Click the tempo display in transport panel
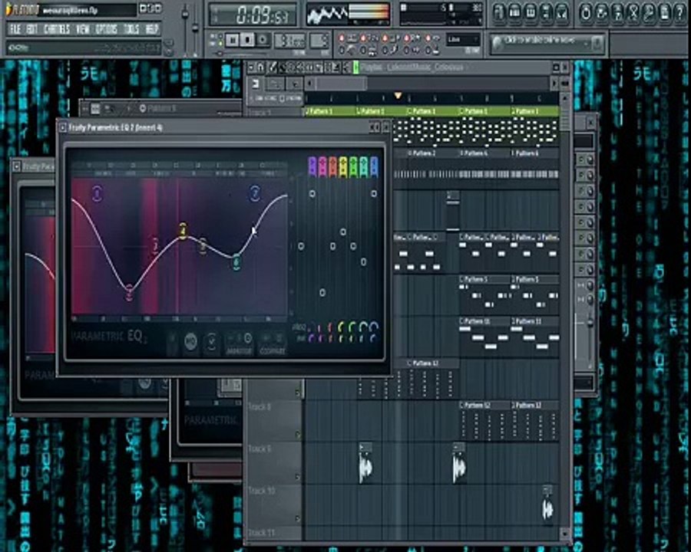Image resolution: width=691 pixels, height=552 pixels. pyautogui.click(x=290, y=41)
